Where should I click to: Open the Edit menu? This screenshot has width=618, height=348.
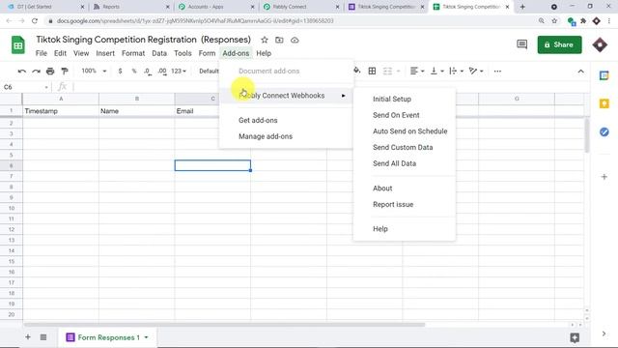tap(60, 53)
